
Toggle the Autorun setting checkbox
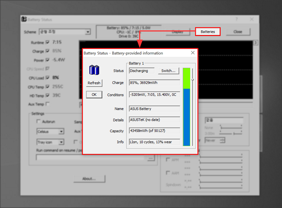(x=39, y=122)
